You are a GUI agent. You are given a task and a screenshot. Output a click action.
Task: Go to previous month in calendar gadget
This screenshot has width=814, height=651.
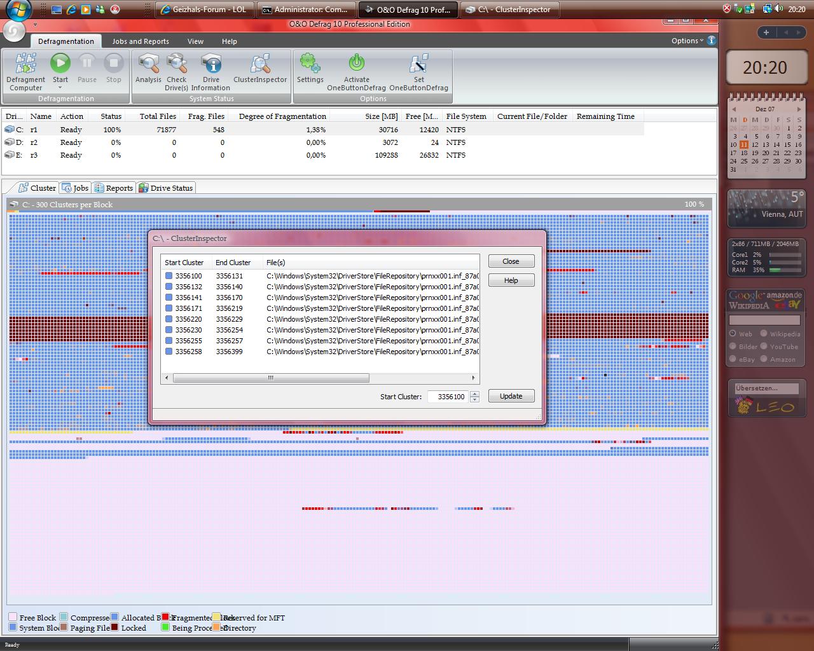coord(734,109)
